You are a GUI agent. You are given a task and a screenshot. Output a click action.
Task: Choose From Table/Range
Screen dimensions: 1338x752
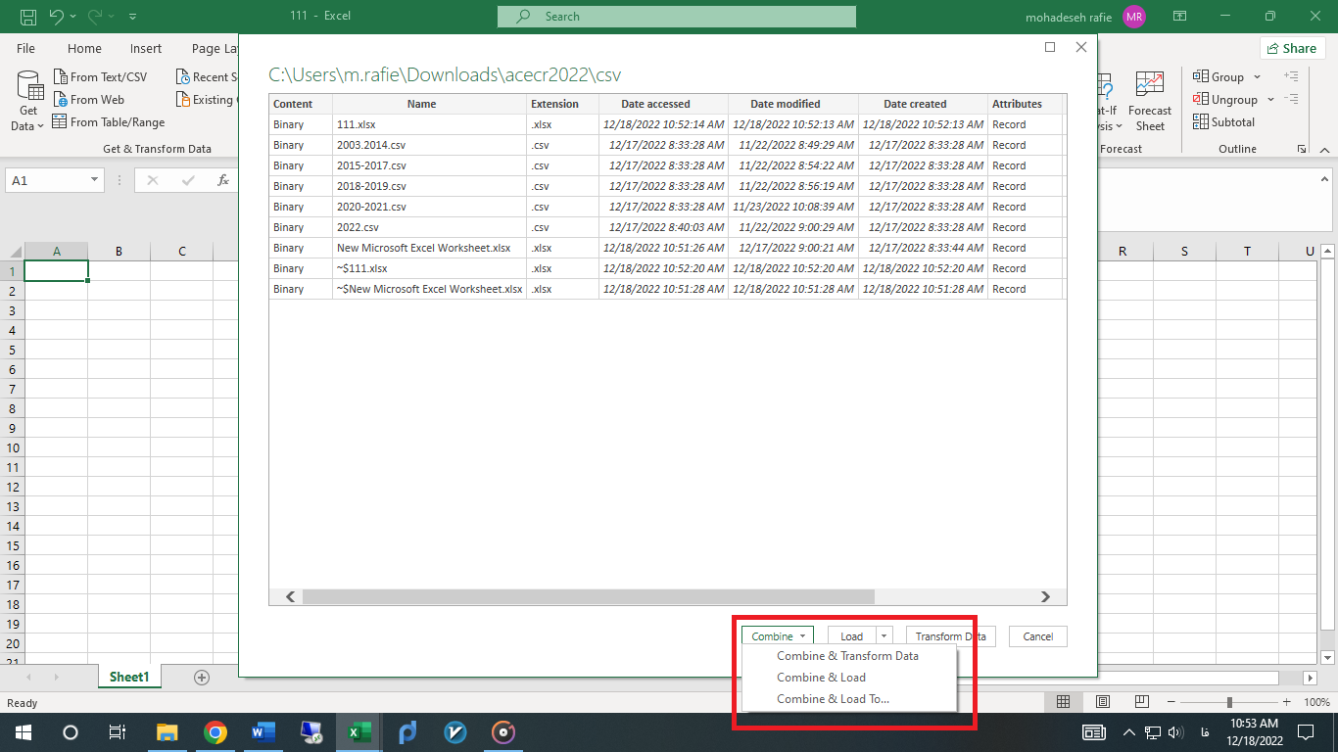[108, 121]
